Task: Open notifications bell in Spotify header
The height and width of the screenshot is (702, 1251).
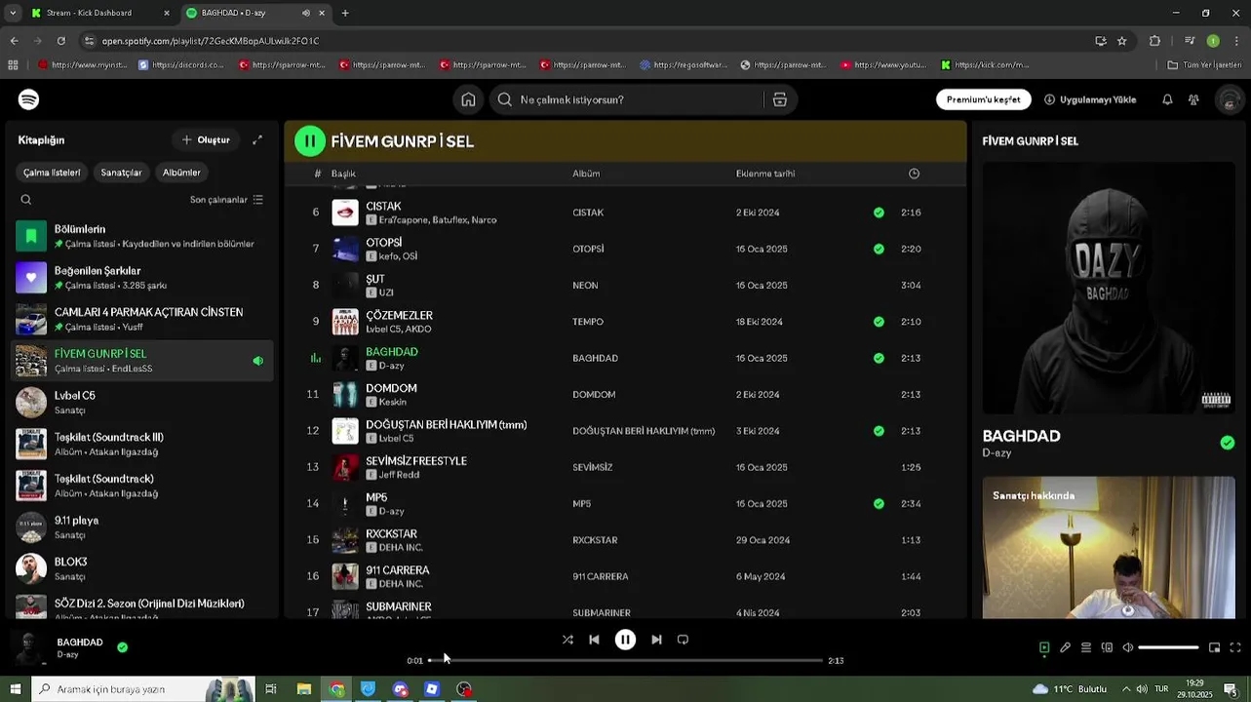Action: coord(1167,99)
